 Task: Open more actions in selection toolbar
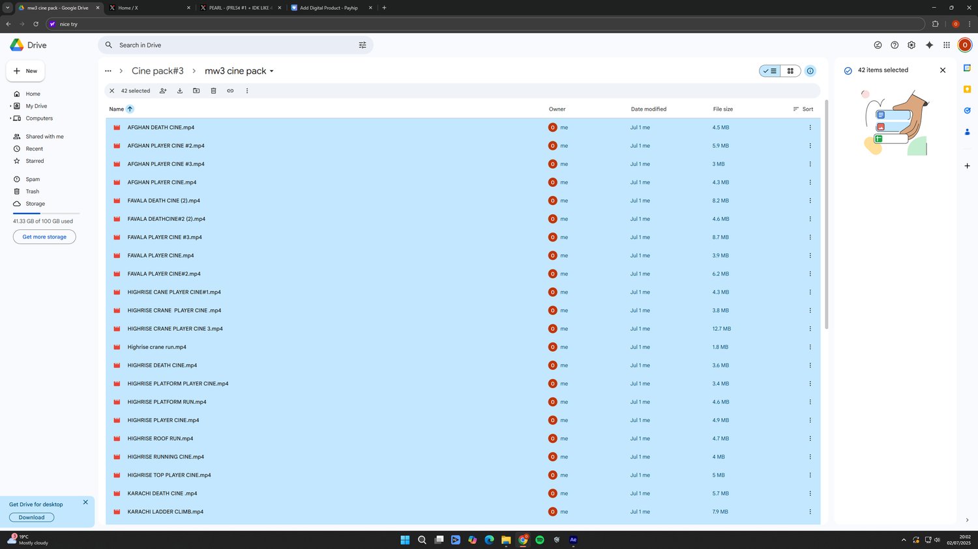[247, 91]
